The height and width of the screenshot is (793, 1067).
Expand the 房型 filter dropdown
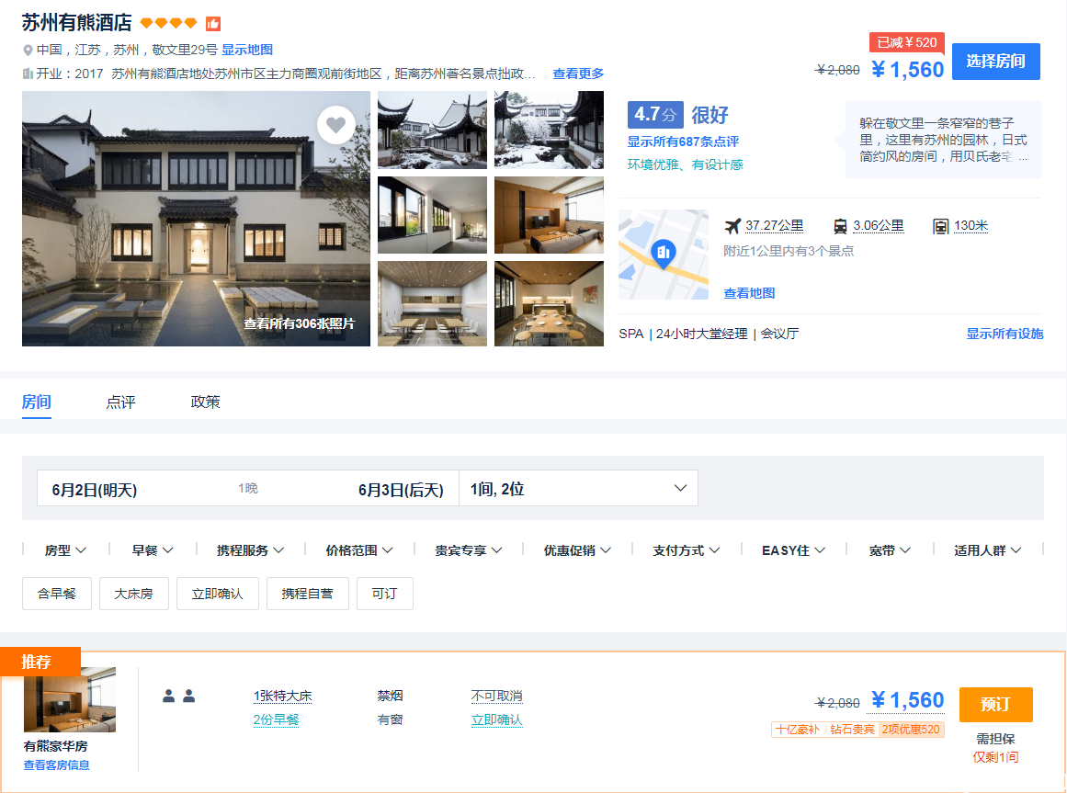pyautogui.click(x=65, y=550)
